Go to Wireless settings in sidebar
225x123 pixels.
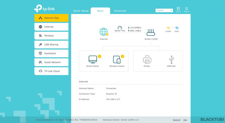[x=51, y=36]
